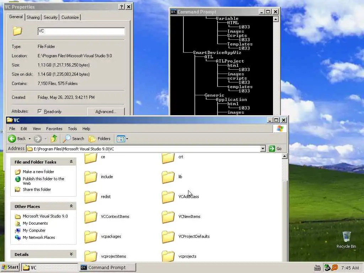Click 'Make a new folder' link
The image size is (364, 273).
38,172
